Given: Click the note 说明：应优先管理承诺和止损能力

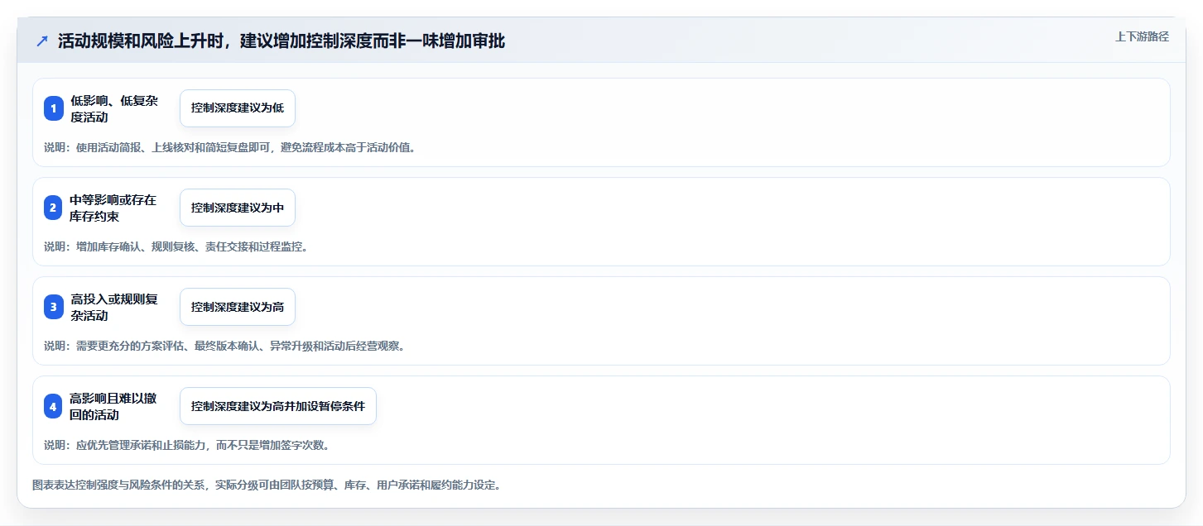Looking at the screenshot, I should [x=186, y=445].
